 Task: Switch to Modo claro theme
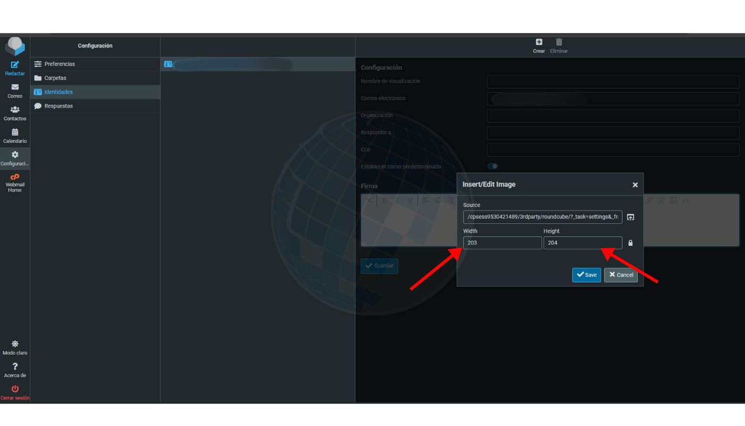(15, 344)
